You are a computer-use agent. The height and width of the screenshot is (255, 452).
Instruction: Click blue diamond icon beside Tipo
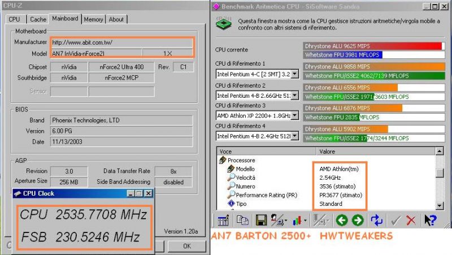[231, 204]
